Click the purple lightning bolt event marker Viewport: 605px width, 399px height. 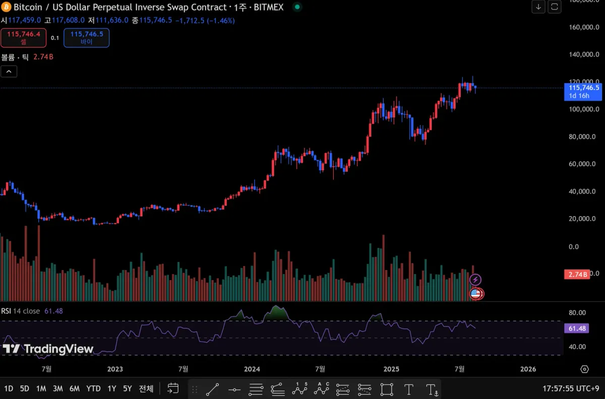click(x=475, y=280)
